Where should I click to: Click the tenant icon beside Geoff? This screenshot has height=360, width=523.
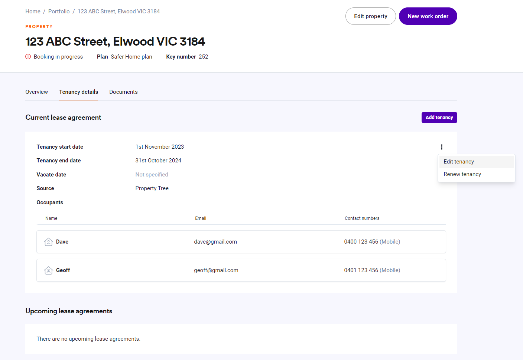48,270
